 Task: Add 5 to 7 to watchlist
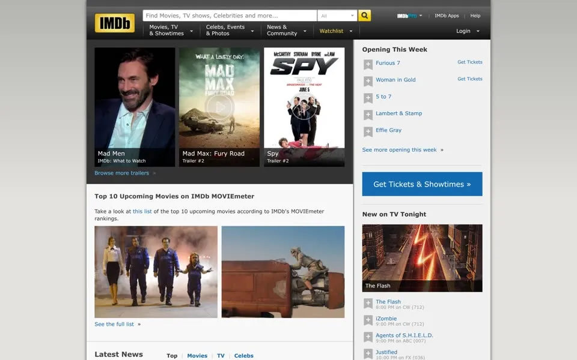368,98
